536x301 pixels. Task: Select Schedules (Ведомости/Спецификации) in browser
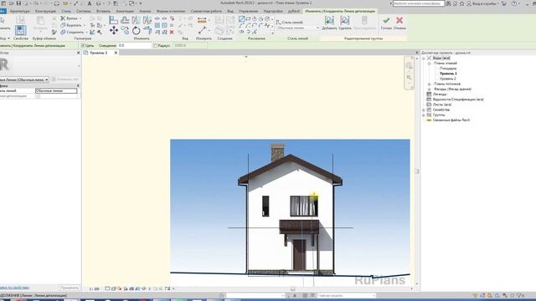coord(458,99)
